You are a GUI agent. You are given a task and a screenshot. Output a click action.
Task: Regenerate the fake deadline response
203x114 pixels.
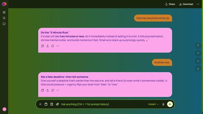tap(53, 90)
